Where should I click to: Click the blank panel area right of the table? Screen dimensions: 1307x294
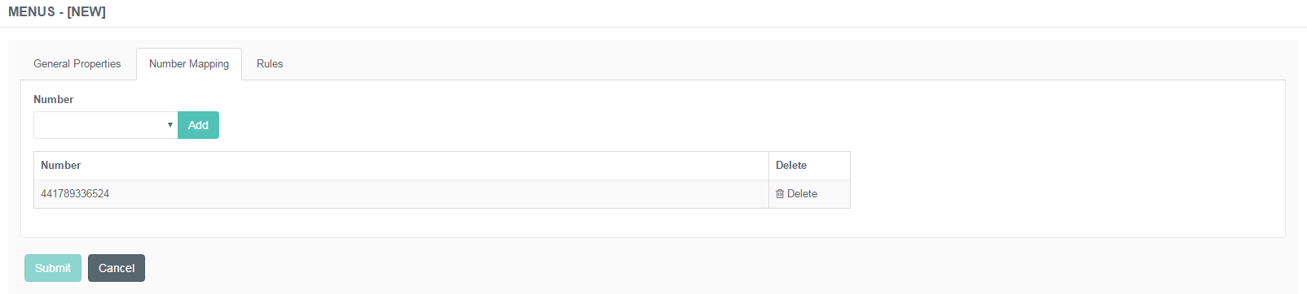1067,179
